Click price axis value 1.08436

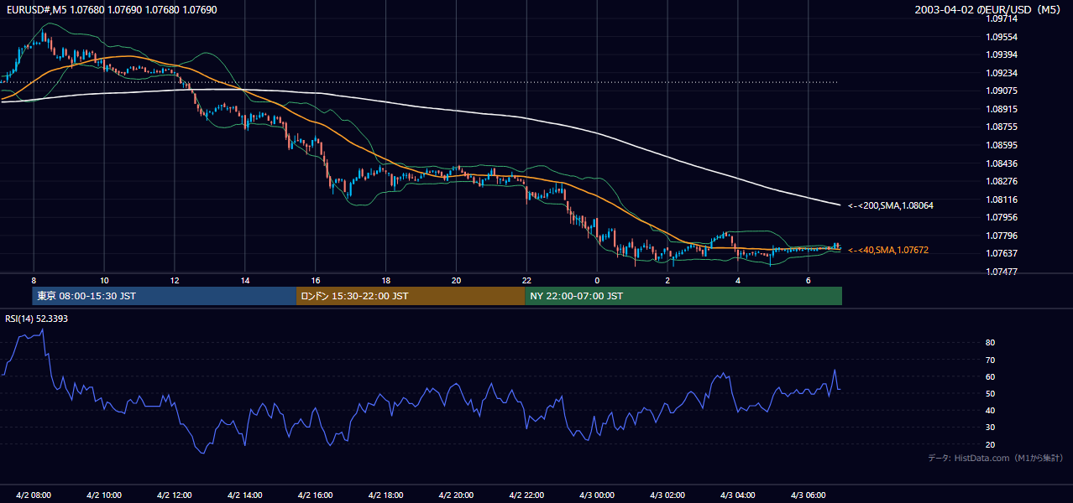coord(1001,163)
